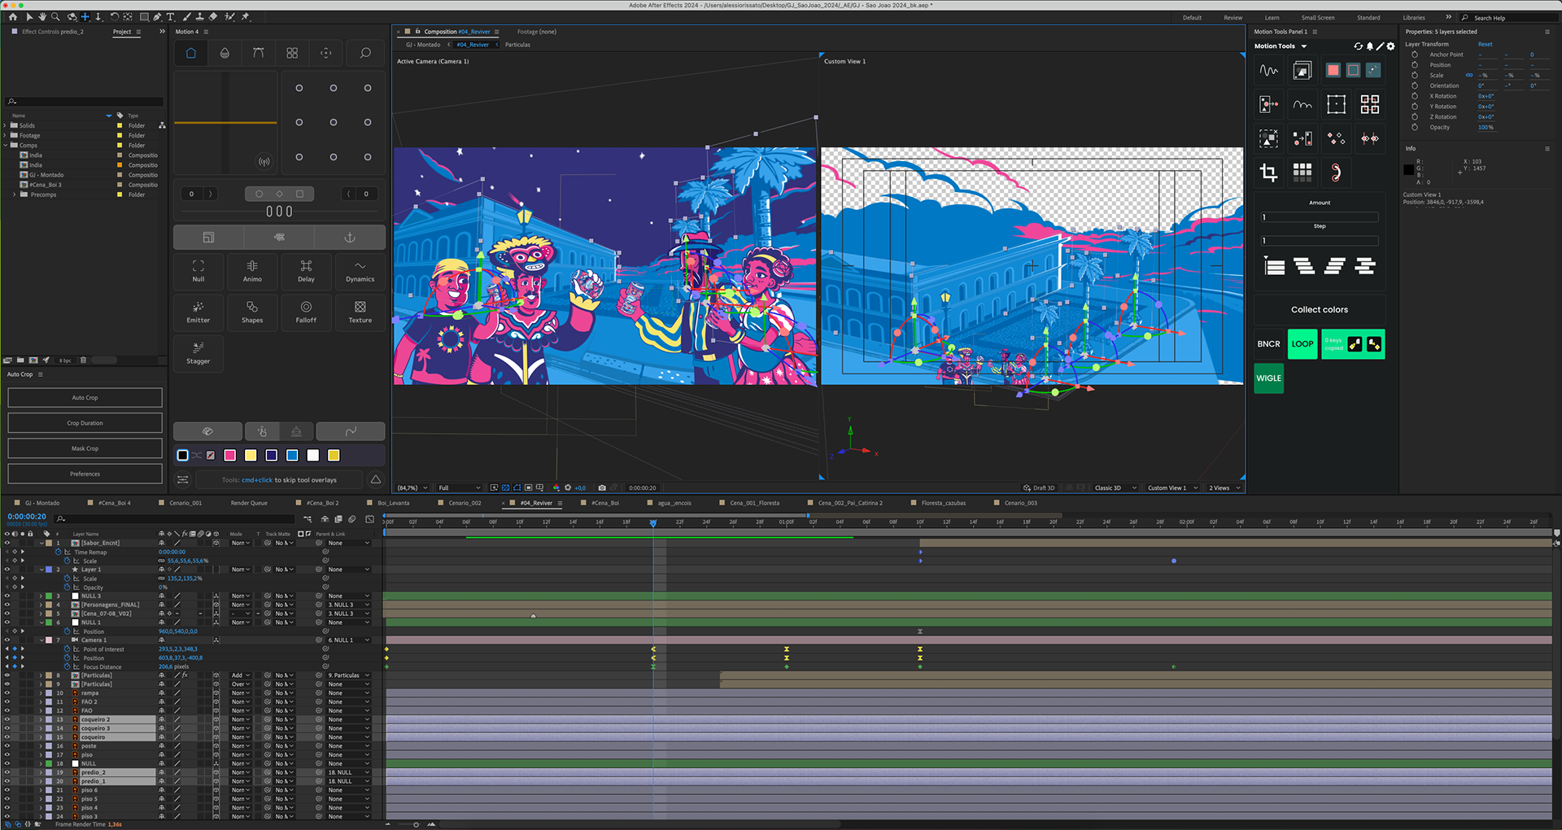Hide the [Sabor_Encnt] layer eye
Viewport: 1562px width, 830px height.
click(7, 543)
